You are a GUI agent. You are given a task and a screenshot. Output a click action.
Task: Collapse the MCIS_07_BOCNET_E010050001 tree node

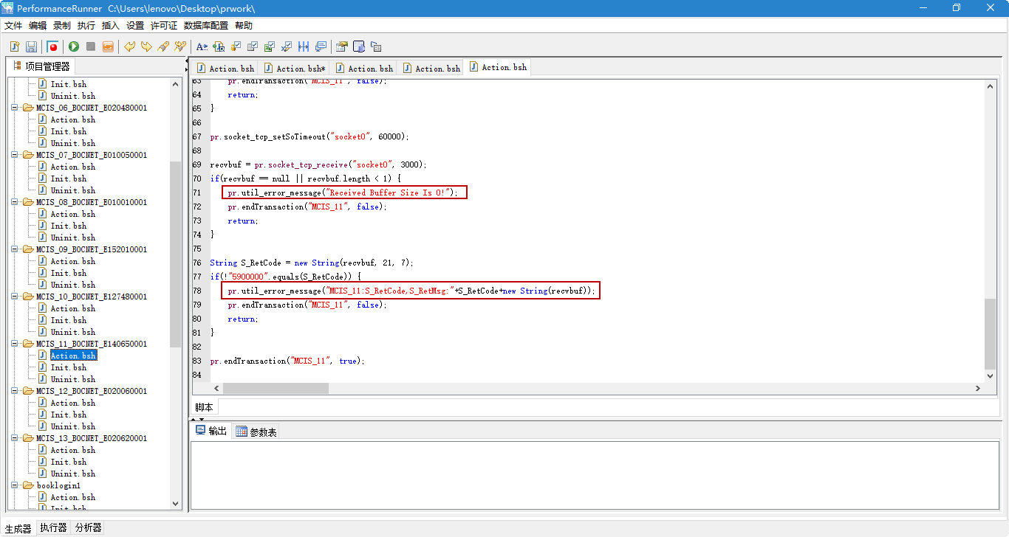point(15,155)
